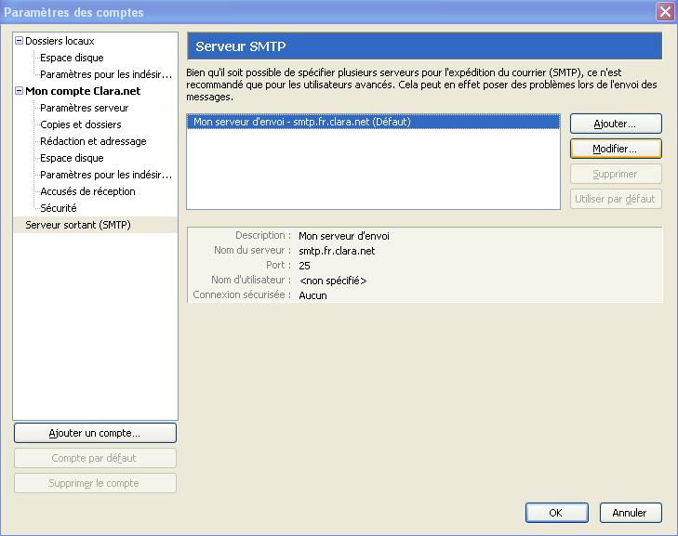Open the Sécurité settings page
The height and width of the screenshot is (536, 678).
click(59, 208)
